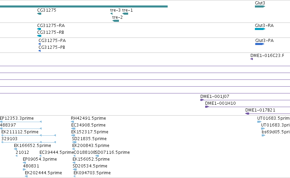Screen dimensions: 290x178
Task: Click the EK166652.5prime EST glyph
Action: (x=16, y=149)
